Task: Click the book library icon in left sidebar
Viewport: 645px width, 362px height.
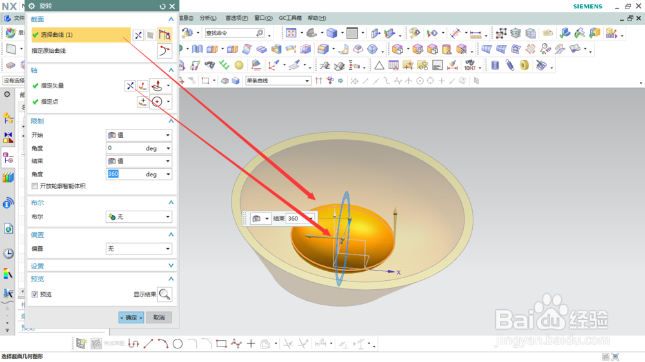Action: 8,178
